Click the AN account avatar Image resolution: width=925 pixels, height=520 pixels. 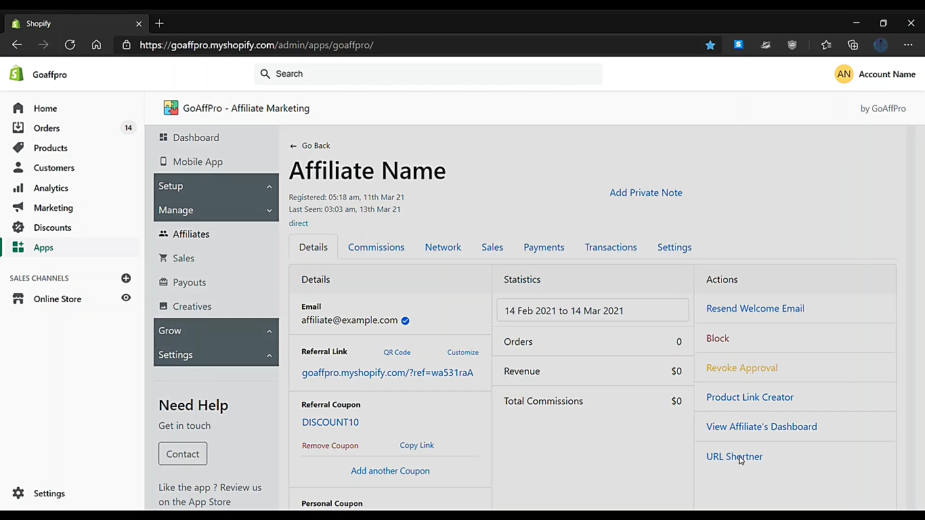click(x=844, y=74)
